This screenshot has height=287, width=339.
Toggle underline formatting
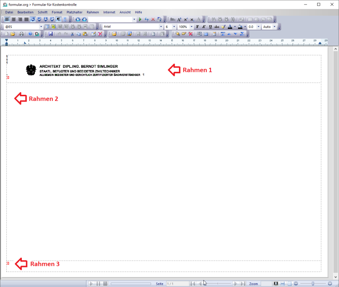coord(210,27)
